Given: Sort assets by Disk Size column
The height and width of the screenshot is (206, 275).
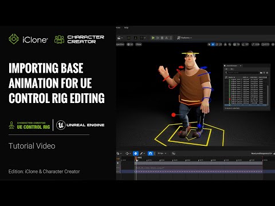Looking at the screenshot, I should pyautogui.click(x=254, y=77).
